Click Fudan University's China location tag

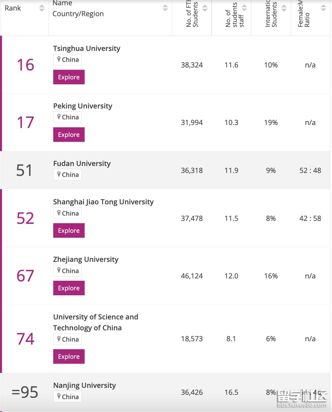[67, 175]
